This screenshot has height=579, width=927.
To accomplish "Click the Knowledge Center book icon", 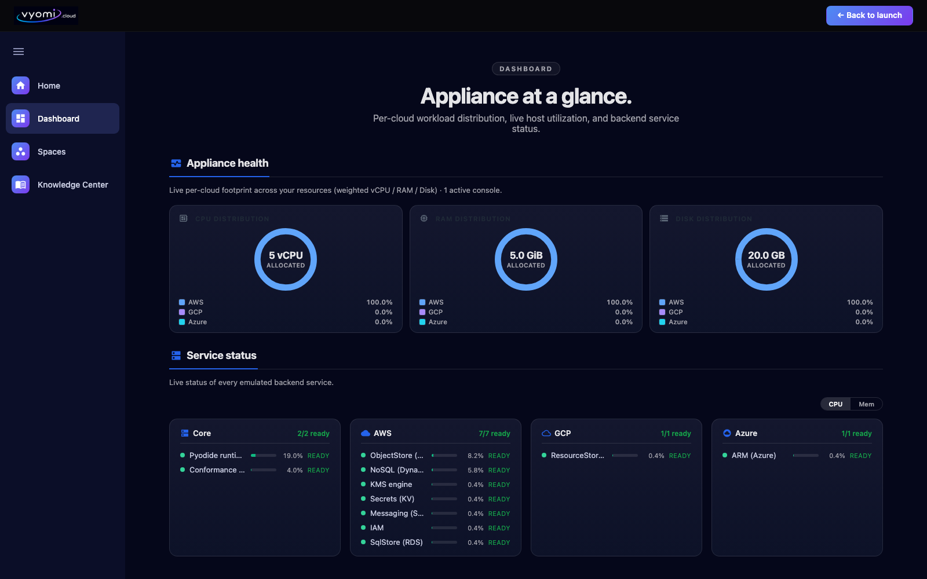I will [20, 184].
